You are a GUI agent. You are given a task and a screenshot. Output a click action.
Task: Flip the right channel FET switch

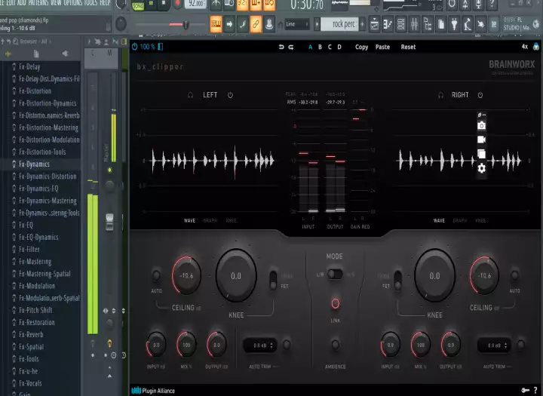398,280
